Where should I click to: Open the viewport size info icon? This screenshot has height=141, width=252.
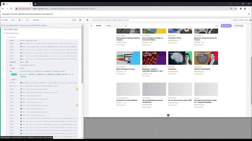pyautogui.click(x=250, y=20)
